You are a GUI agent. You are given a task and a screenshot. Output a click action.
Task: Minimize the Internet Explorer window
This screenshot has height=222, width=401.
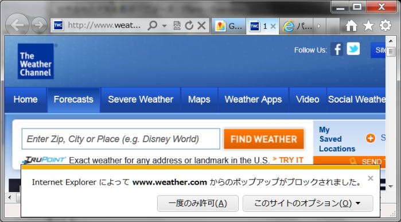tap(340, 7)
